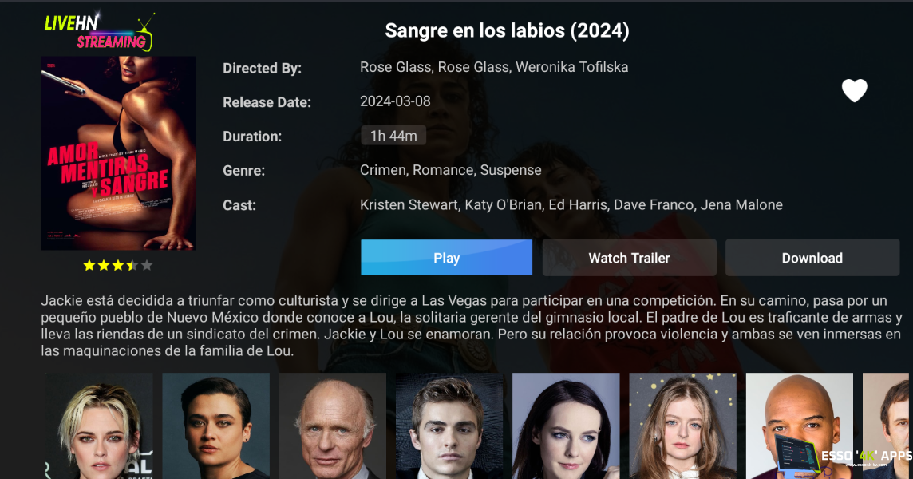Open the LiveHN Streaming logo

click(x=100, y=32)
